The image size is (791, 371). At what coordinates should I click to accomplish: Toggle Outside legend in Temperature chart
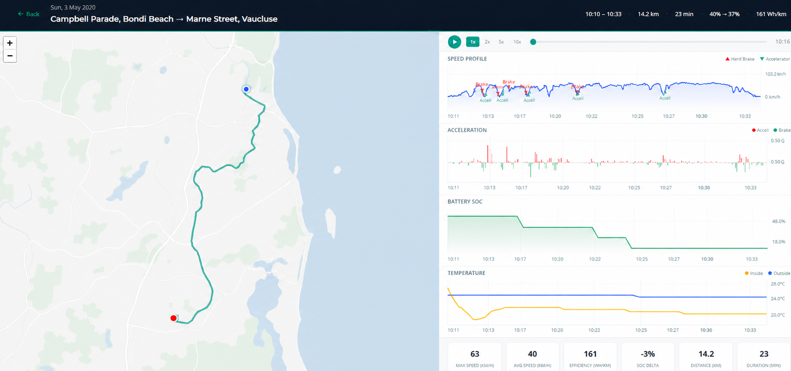[779, 274]
